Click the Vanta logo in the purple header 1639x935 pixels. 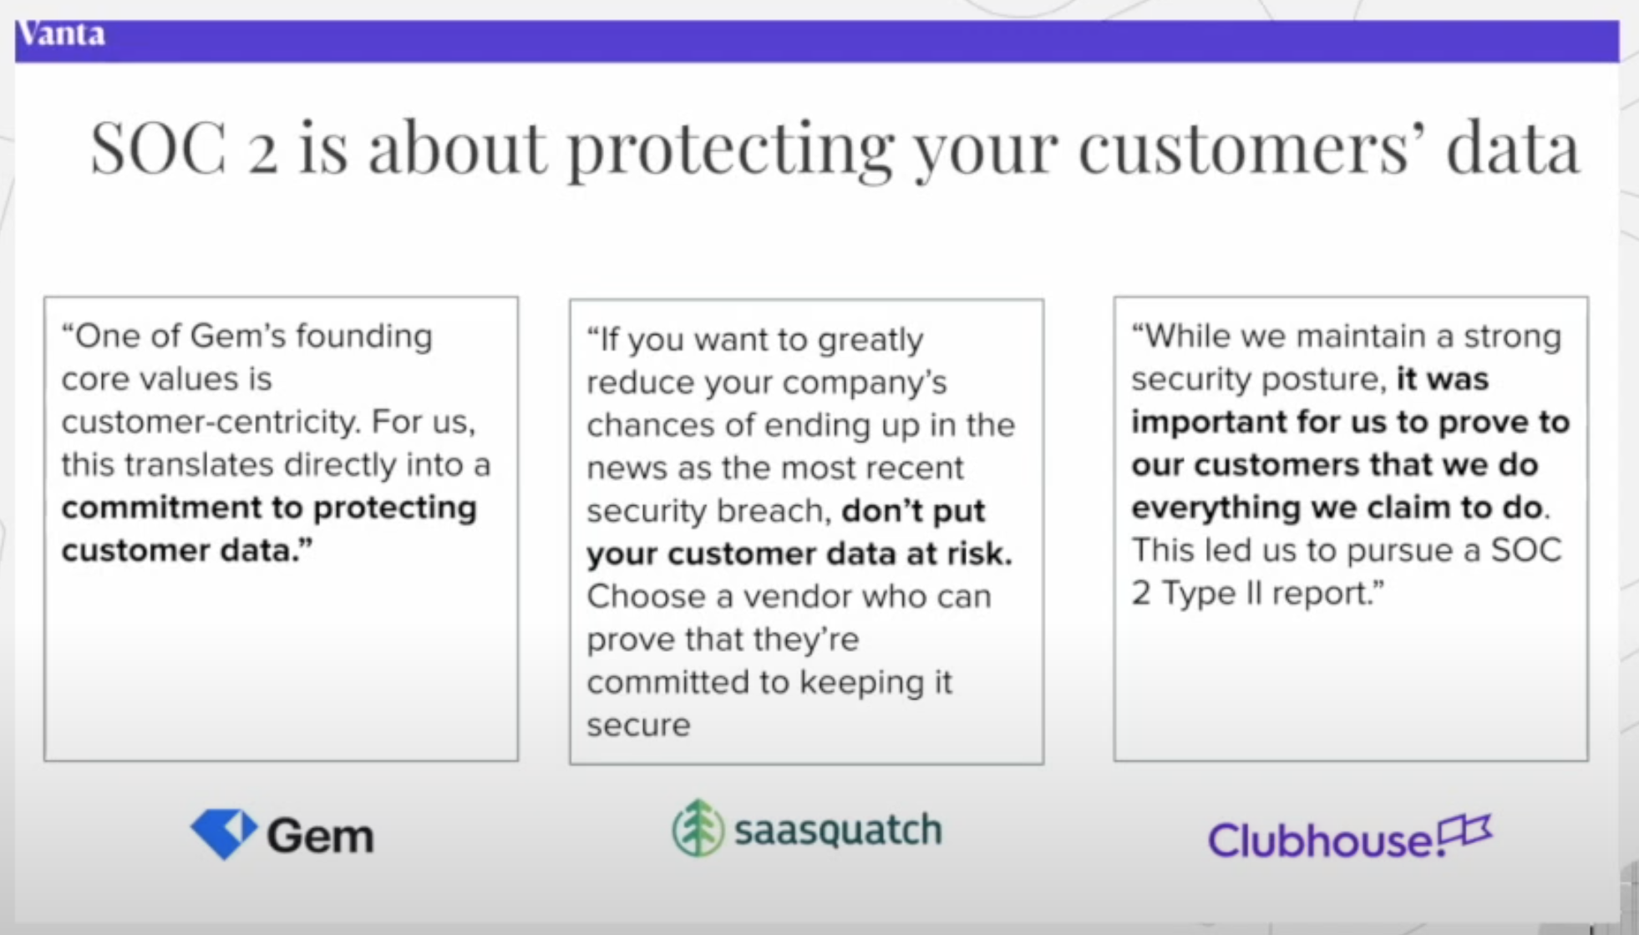pyautogui.click(x=61, y=34)
